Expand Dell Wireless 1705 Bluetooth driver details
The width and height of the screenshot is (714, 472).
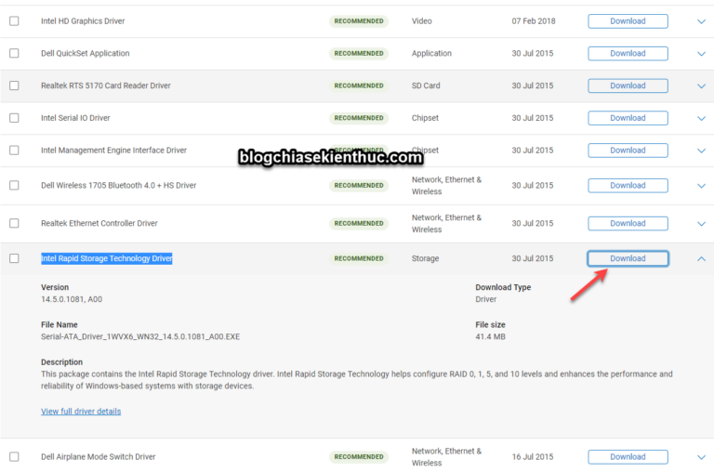point(701,186)
